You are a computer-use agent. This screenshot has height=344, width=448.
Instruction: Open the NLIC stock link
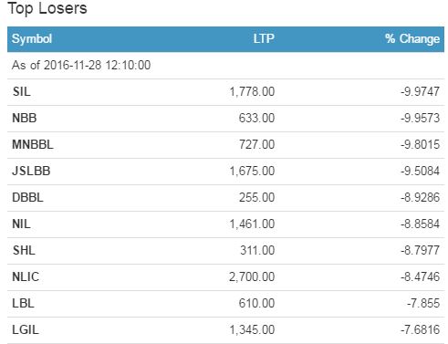[26, 276]
